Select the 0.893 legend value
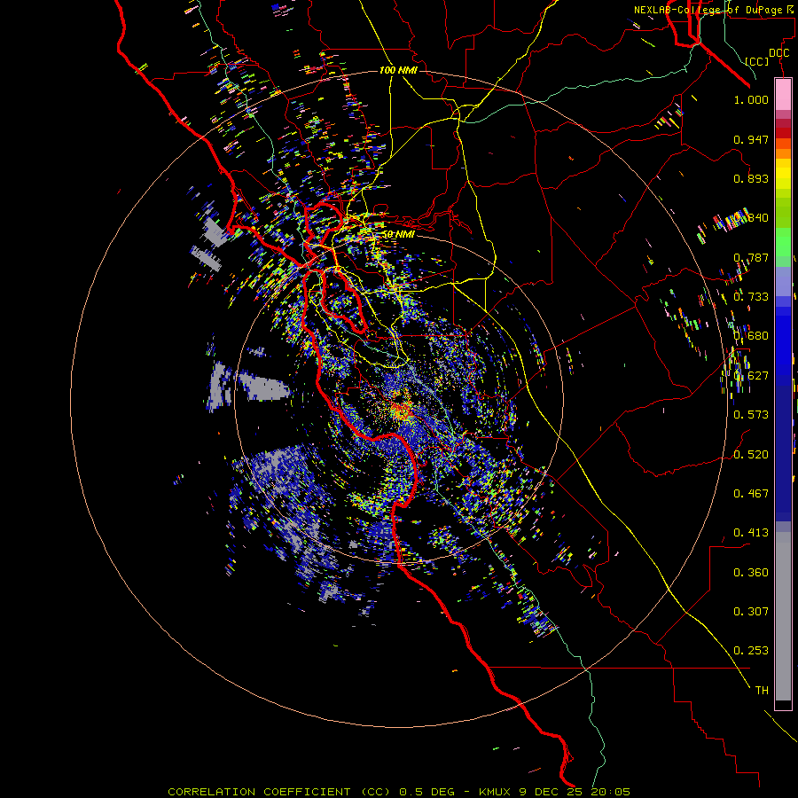 point(751,178)
